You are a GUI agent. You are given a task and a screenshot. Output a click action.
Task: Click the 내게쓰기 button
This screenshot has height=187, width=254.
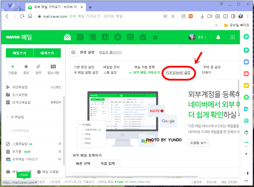(x=47, y=53)
